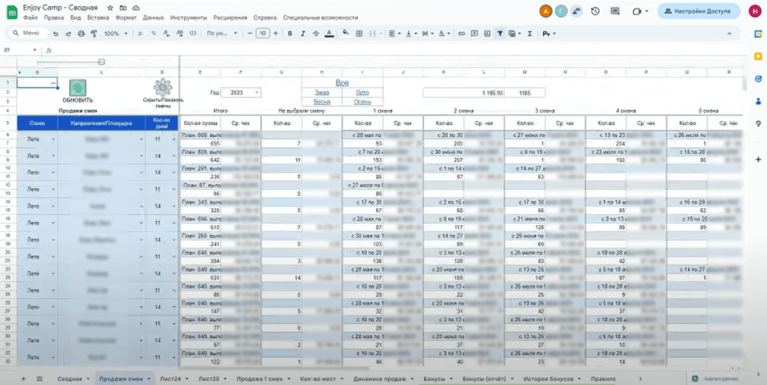Open the zoom 100% dropdown

pyautogui.click(x=116, y=34)
